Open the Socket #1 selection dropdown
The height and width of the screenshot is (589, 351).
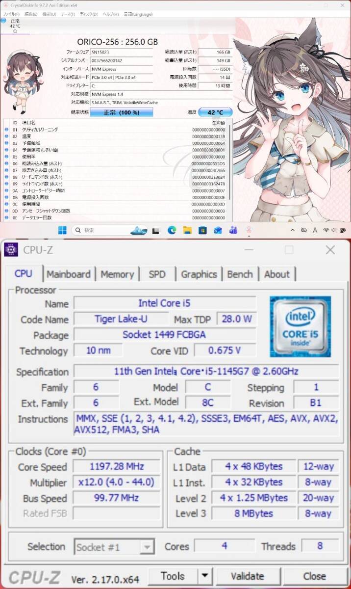tap(114, 547)
